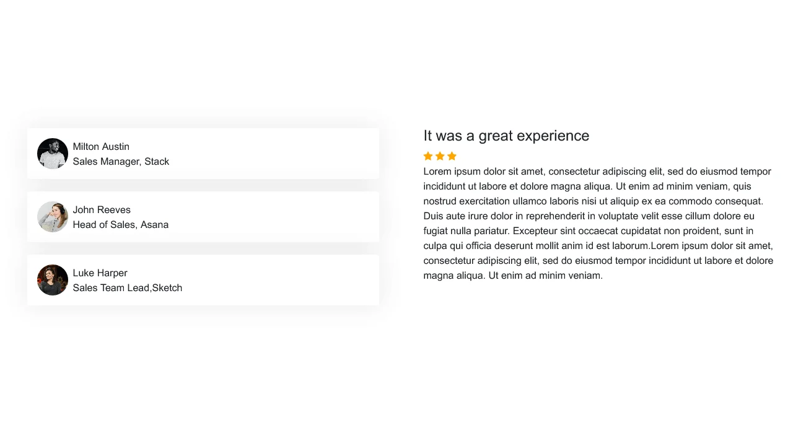Select the third orange star rating icon

[452, 155]
